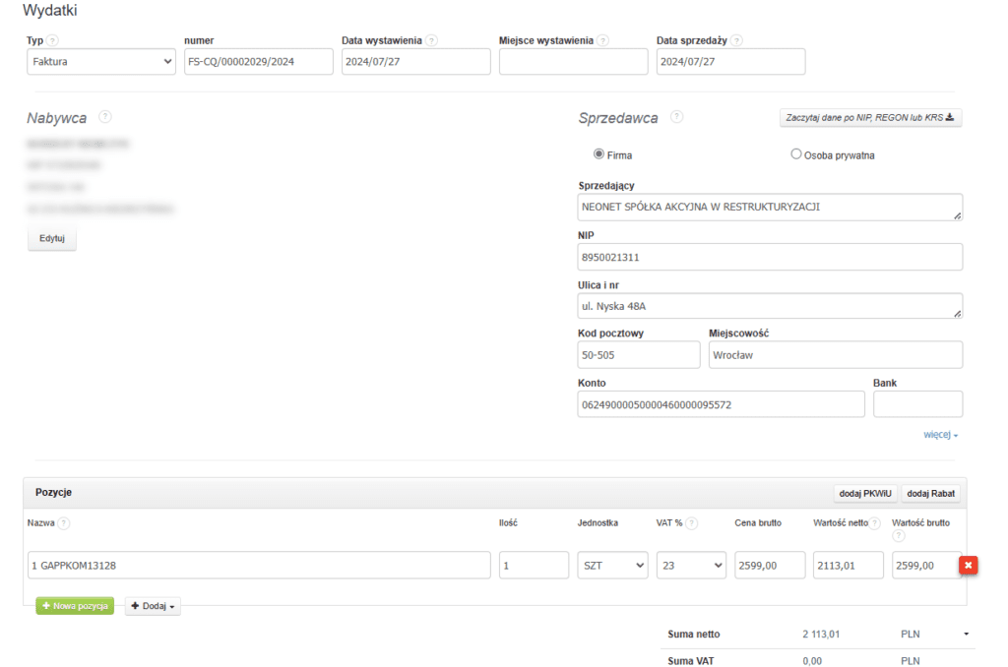
Task: Open the Jednostka dropdown showing SZT
Action: [612, 565]
